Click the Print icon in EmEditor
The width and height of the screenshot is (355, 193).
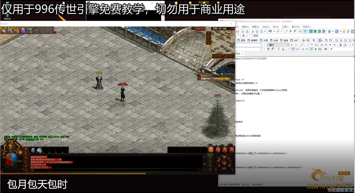click(242, 31)
